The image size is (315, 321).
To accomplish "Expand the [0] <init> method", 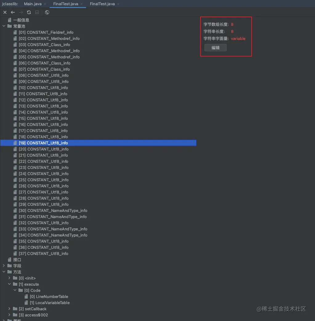I will [10, 278].
